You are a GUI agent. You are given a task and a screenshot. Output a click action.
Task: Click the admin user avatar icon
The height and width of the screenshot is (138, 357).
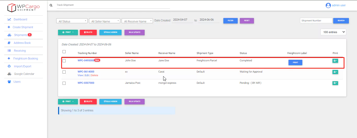pyautogui.click(x=328, y=5)
